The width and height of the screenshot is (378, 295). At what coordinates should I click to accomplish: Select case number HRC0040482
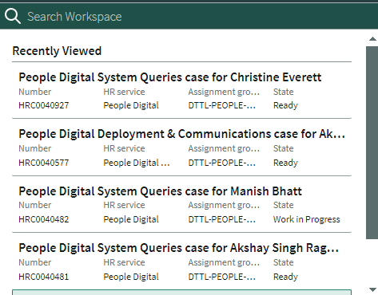click(44, 219)
